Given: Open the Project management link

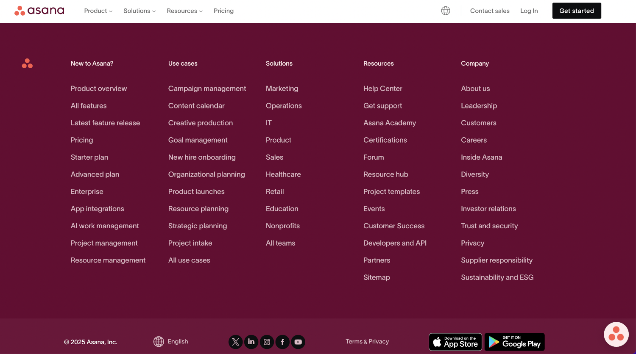Looking at the screenshot, I should 104,243.
